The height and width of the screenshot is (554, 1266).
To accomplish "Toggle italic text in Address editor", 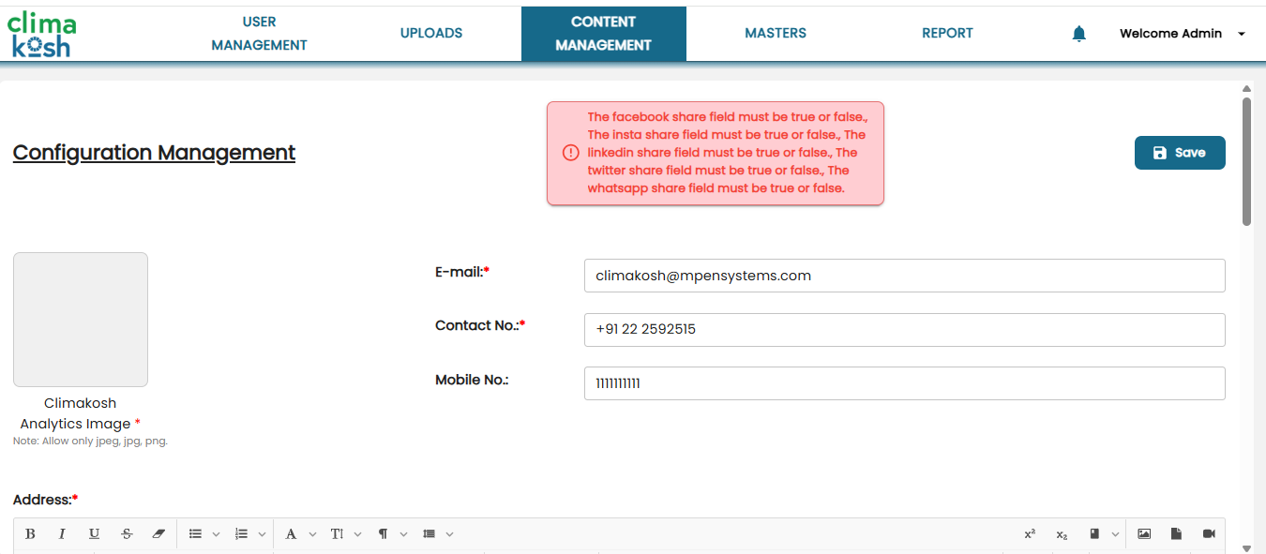I will pos(62,534).
